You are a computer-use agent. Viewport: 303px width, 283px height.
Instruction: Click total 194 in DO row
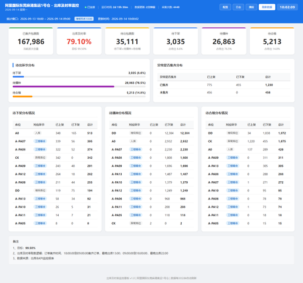point(90,190)
